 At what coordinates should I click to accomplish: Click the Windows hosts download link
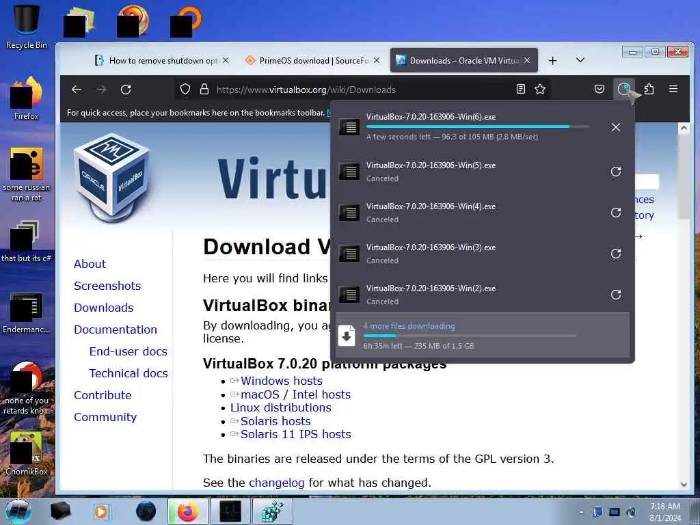pyautogui.click(x=281, y=381)
